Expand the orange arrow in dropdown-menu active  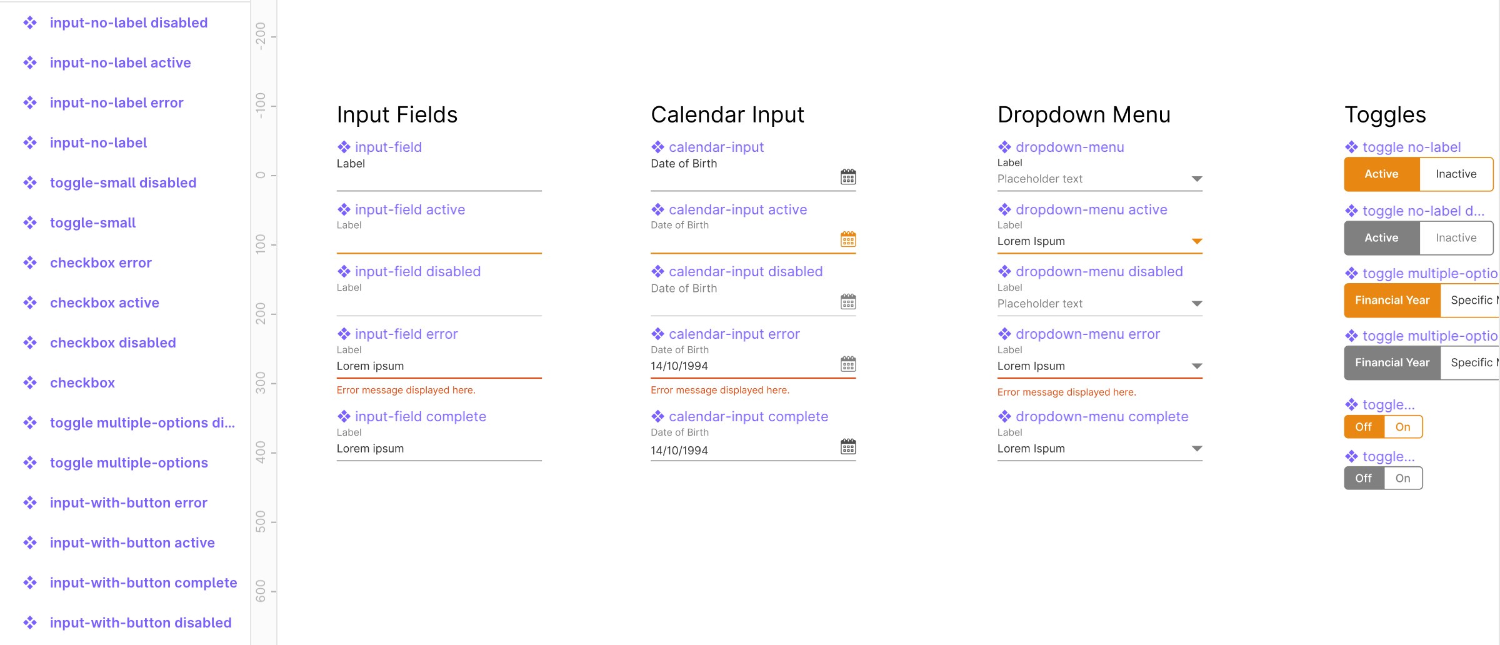point(1196,241)
